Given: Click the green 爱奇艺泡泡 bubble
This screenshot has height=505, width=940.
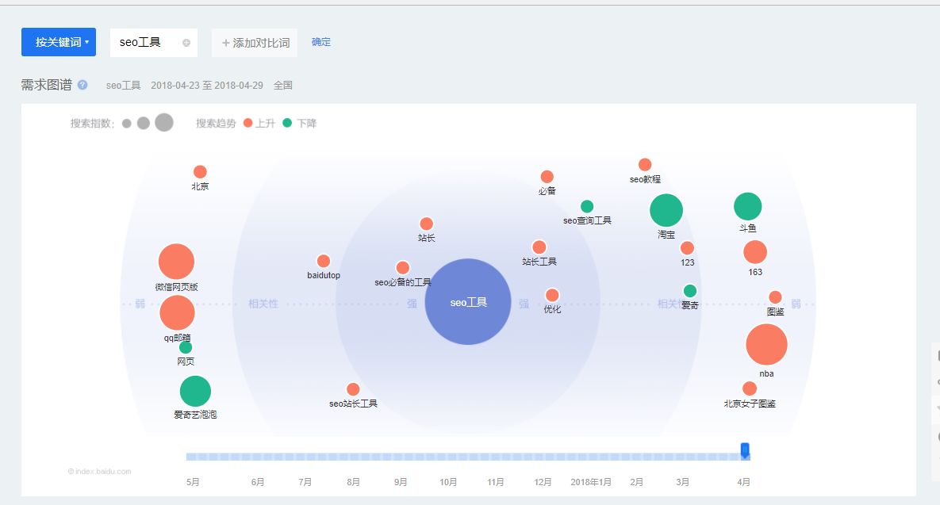Looking at the screenshot, I should pyautogui.click(x=195, y=392).
